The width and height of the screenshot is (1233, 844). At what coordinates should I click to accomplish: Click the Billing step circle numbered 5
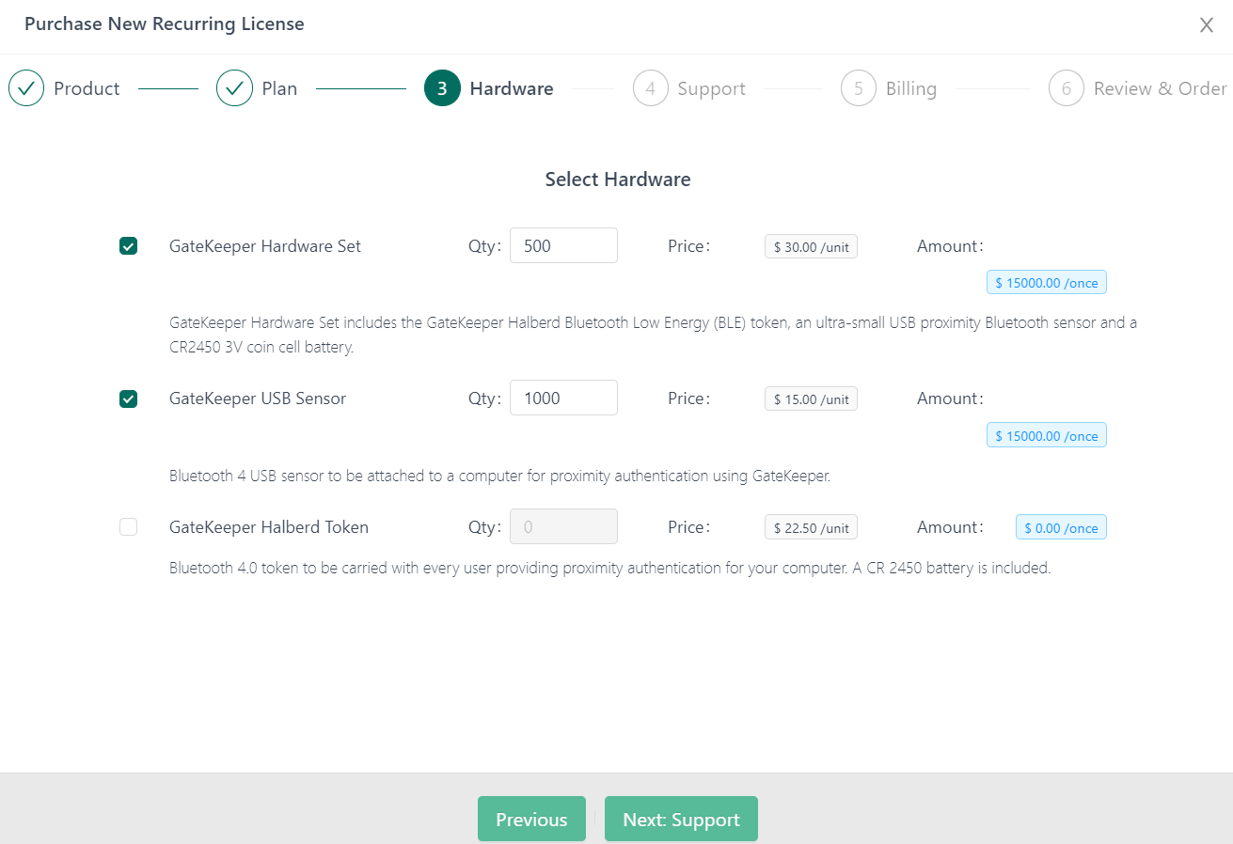[x=859, y=87]
